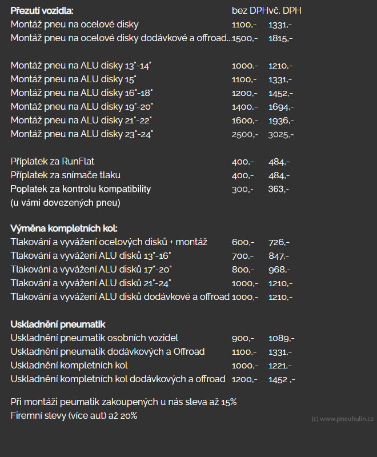Click 'Firemní slevy (více aut) až 20%' line
This screenshot has width=377, height=457.
click(74, 416)
